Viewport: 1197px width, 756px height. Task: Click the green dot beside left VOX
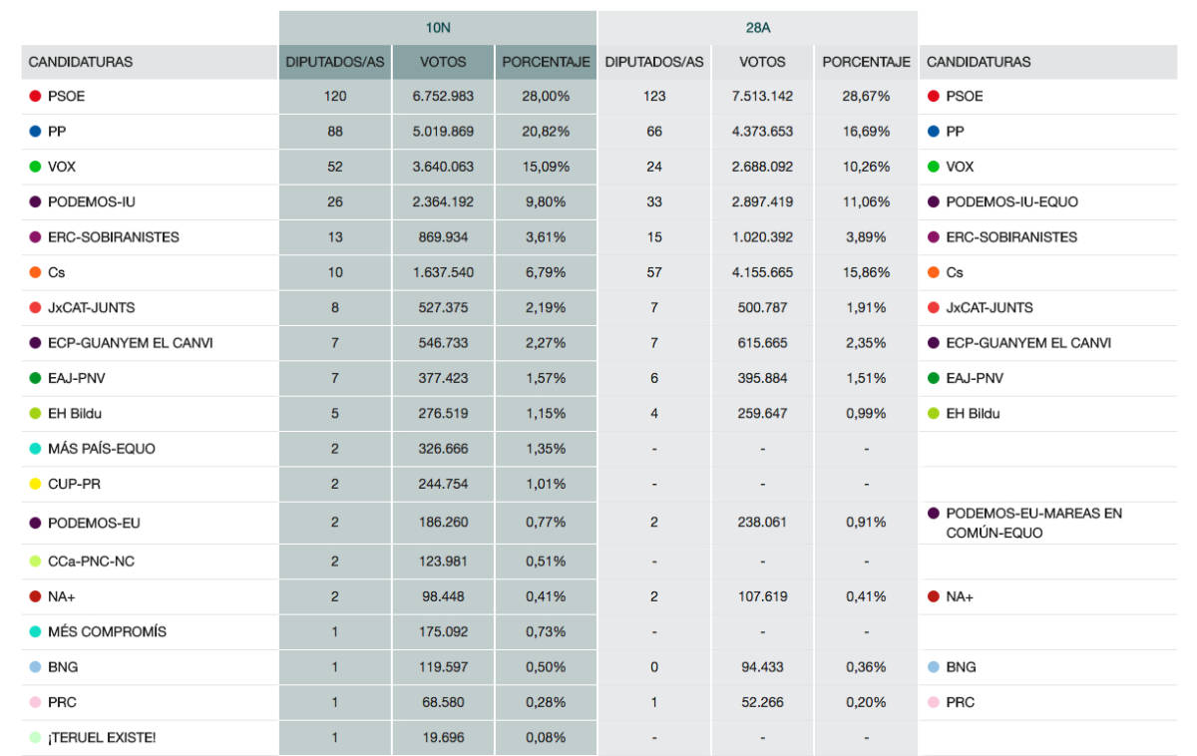[x=35, y=167]
